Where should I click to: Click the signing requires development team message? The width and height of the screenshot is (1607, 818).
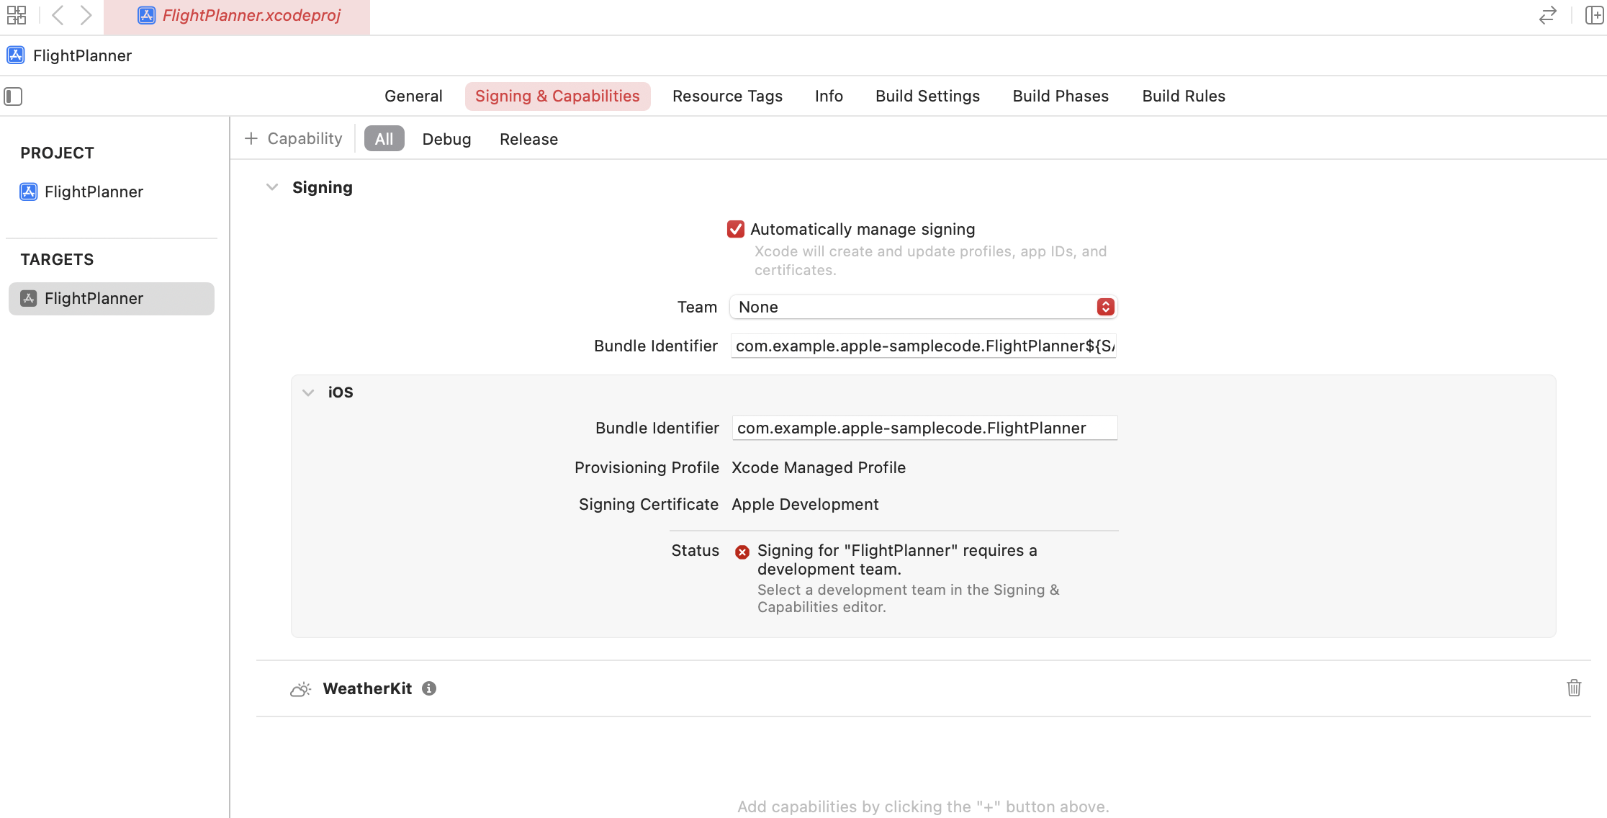[x=897, y=559]
